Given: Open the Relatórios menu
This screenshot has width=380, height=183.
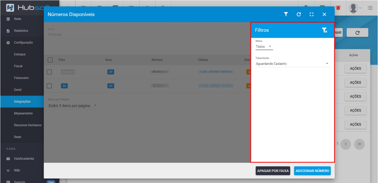Looking at the screenshot, I should point(21,31).
